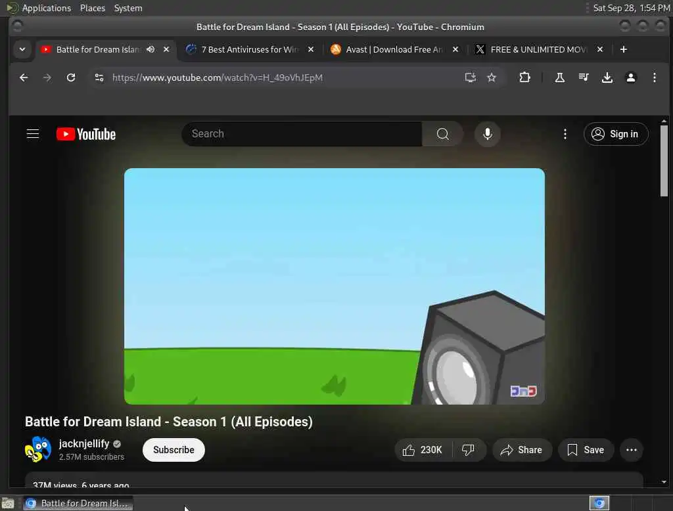Open more actions ellipsis under the video

click(x=632, y=450)
